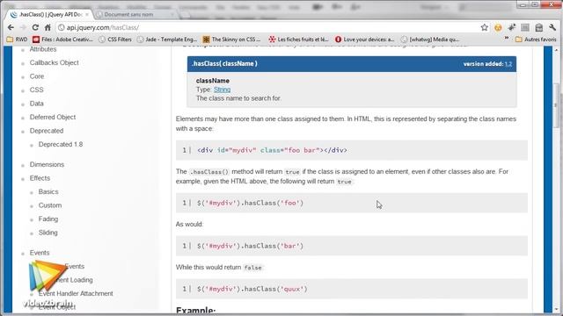This screenshot has height=316, width=563.
Task: Open the Fading effects subcategory
Action: [48, 219]
